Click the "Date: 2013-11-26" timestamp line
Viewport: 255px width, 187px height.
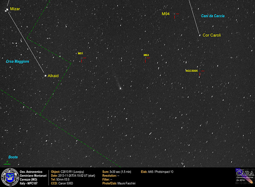(73, 176)
